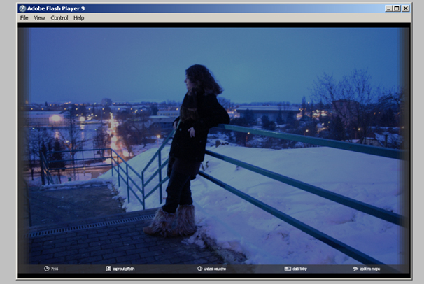Screen dimensions: 424x284
Task: Open the Control menu
Action: (59, 17)
